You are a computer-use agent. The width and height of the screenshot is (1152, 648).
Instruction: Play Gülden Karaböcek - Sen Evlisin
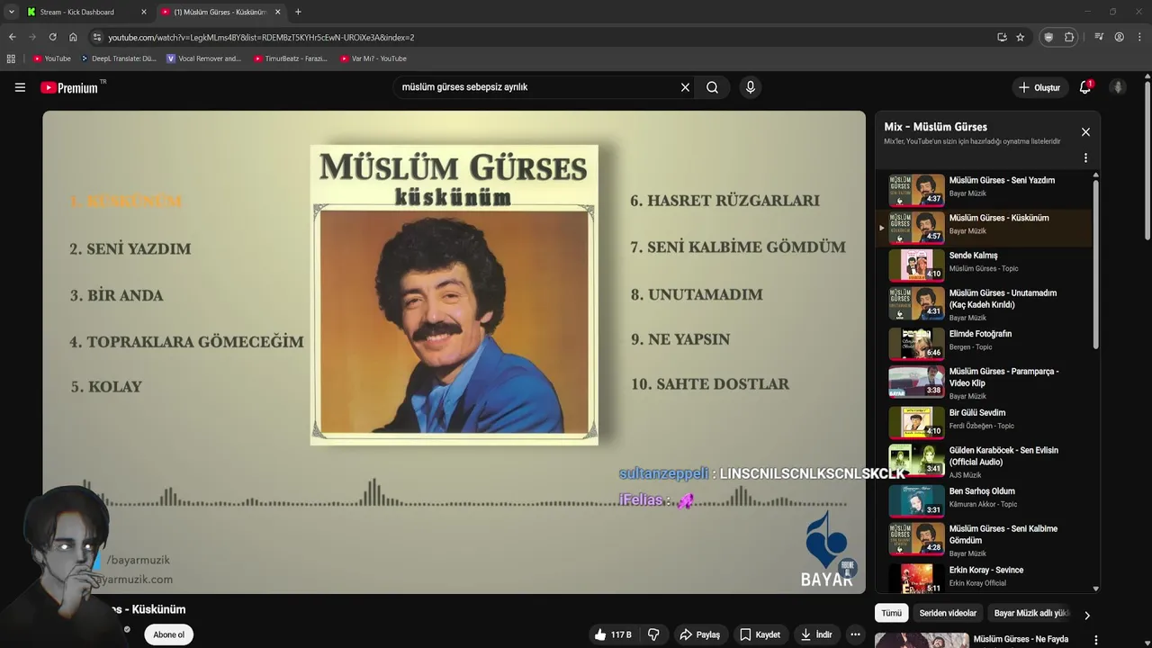[985, 462]
